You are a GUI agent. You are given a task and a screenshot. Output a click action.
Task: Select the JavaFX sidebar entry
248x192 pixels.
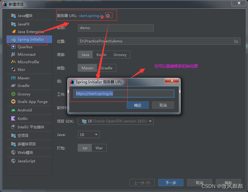(x=29, y=24)
